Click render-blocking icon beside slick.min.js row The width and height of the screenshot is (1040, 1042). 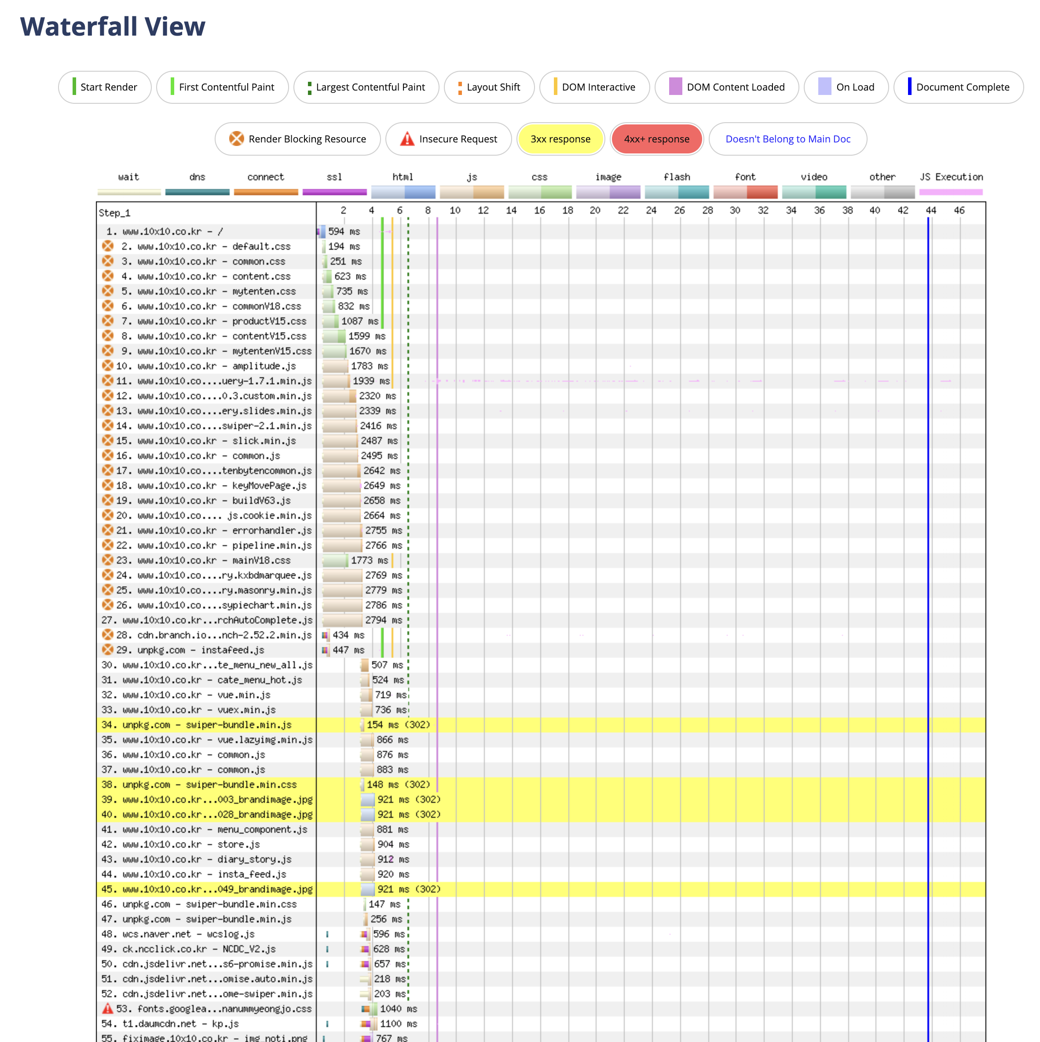click(108, 441)
